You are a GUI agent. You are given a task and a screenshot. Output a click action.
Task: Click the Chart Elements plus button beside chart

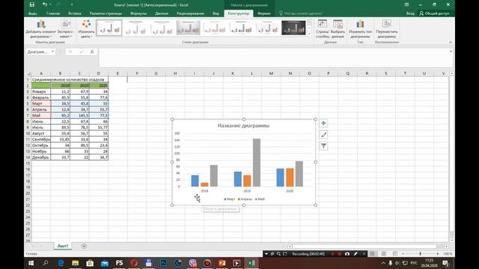[x=323, y=123]
